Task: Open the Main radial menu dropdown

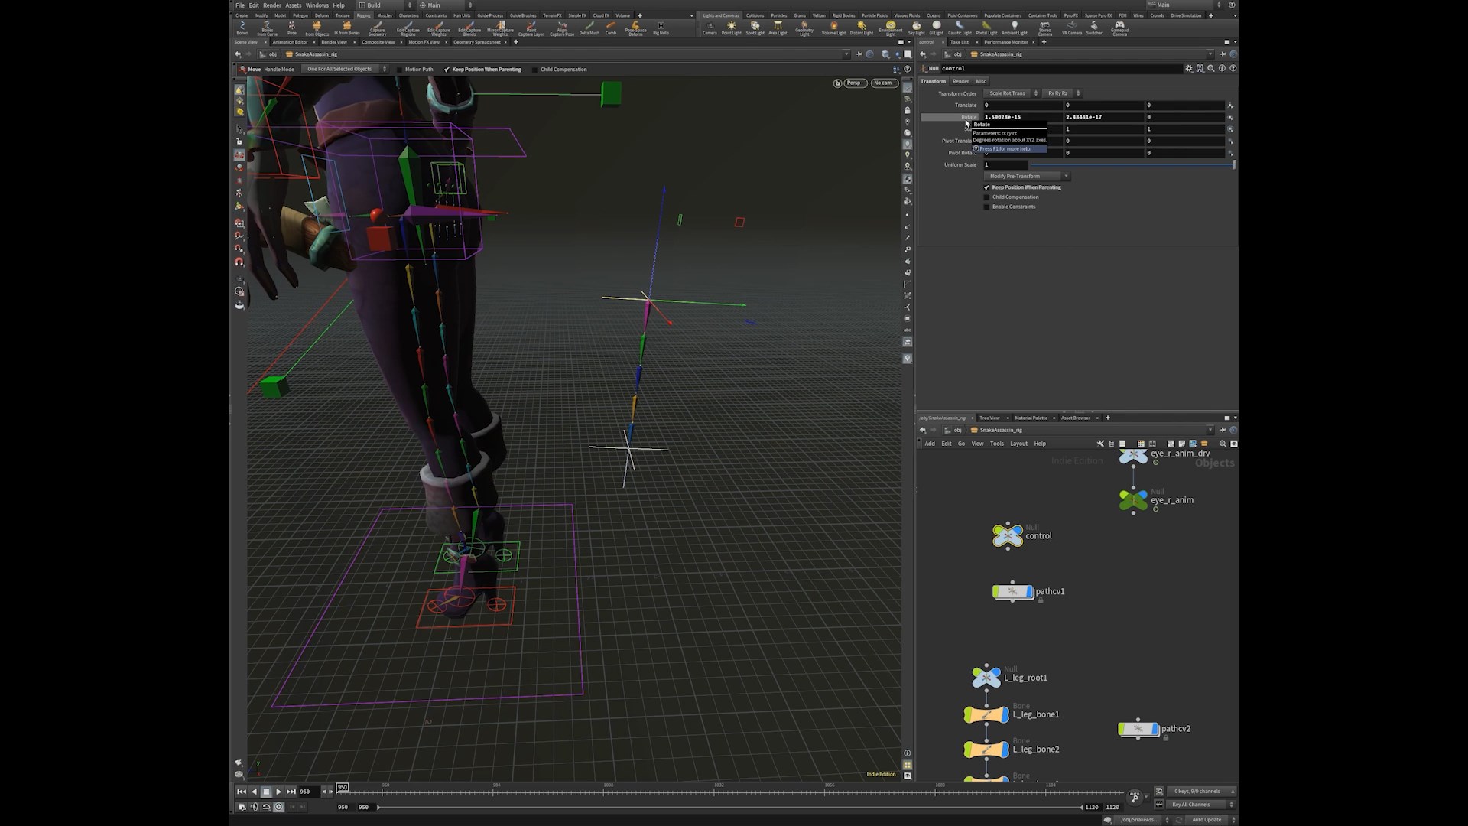Action: tap(445, 5)
